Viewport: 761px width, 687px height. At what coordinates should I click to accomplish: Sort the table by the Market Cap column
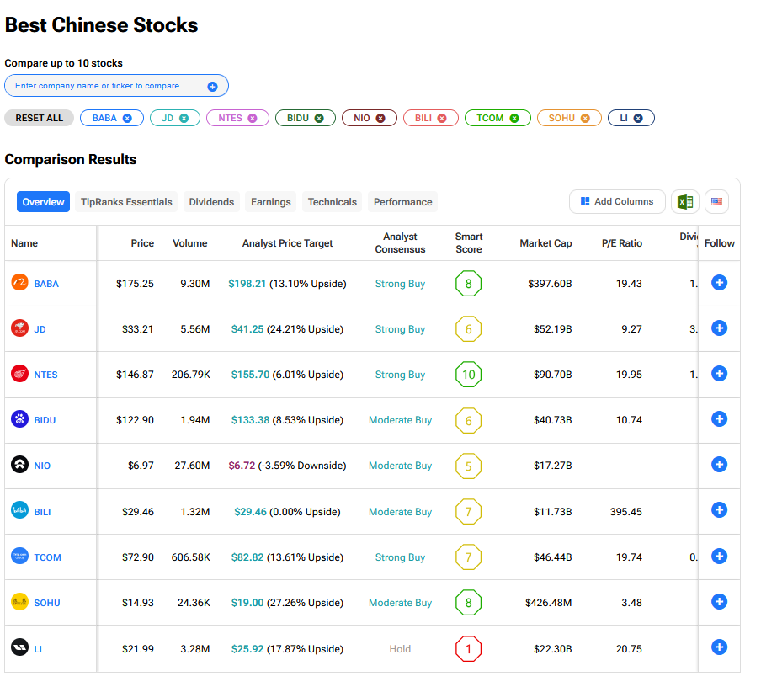545,243
